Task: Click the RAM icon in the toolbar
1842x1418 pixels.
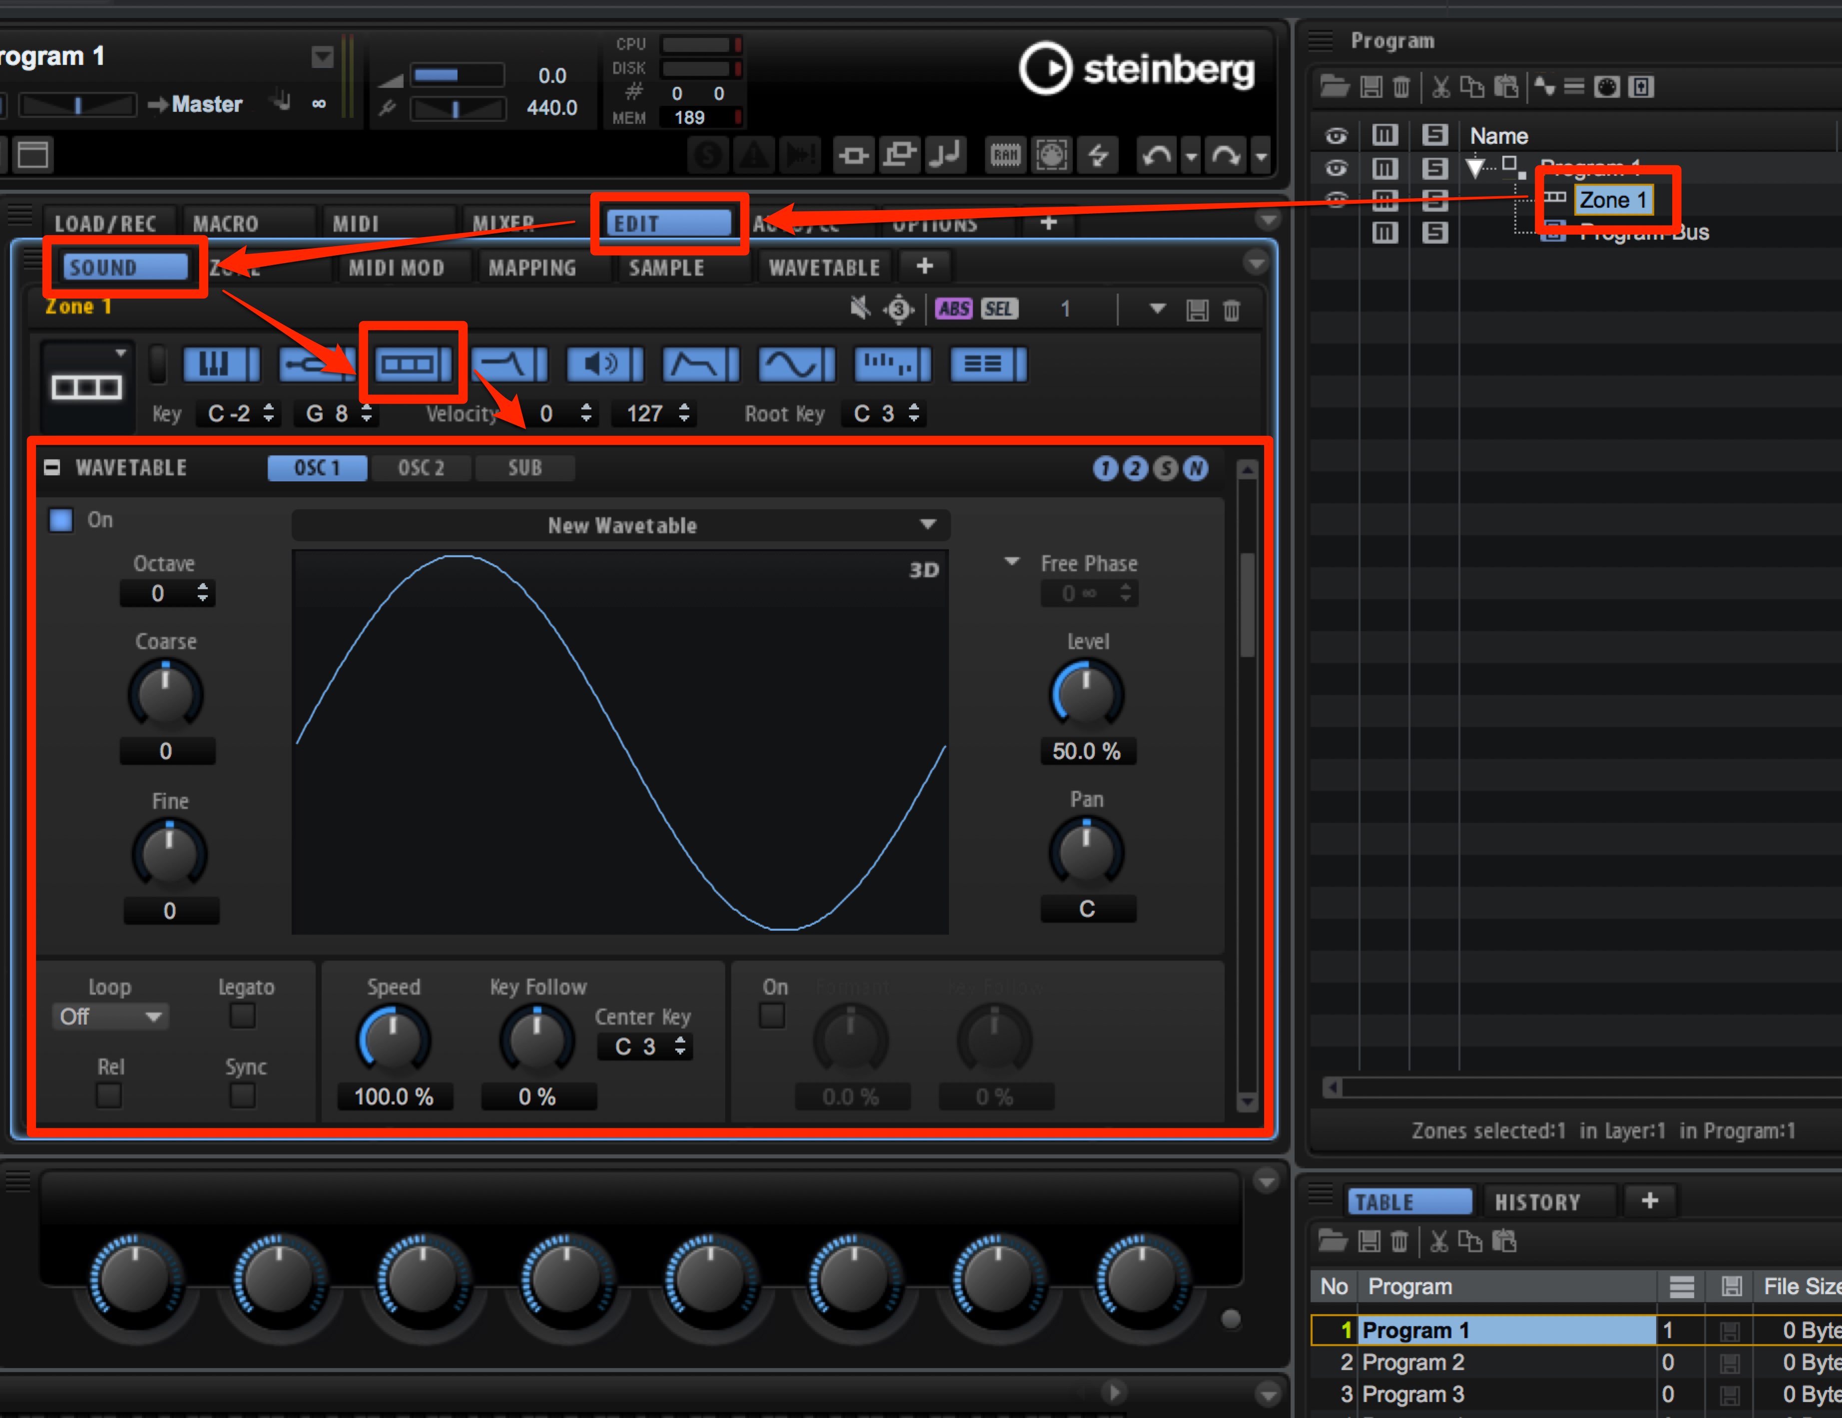Action: (x=1005, y=155)
